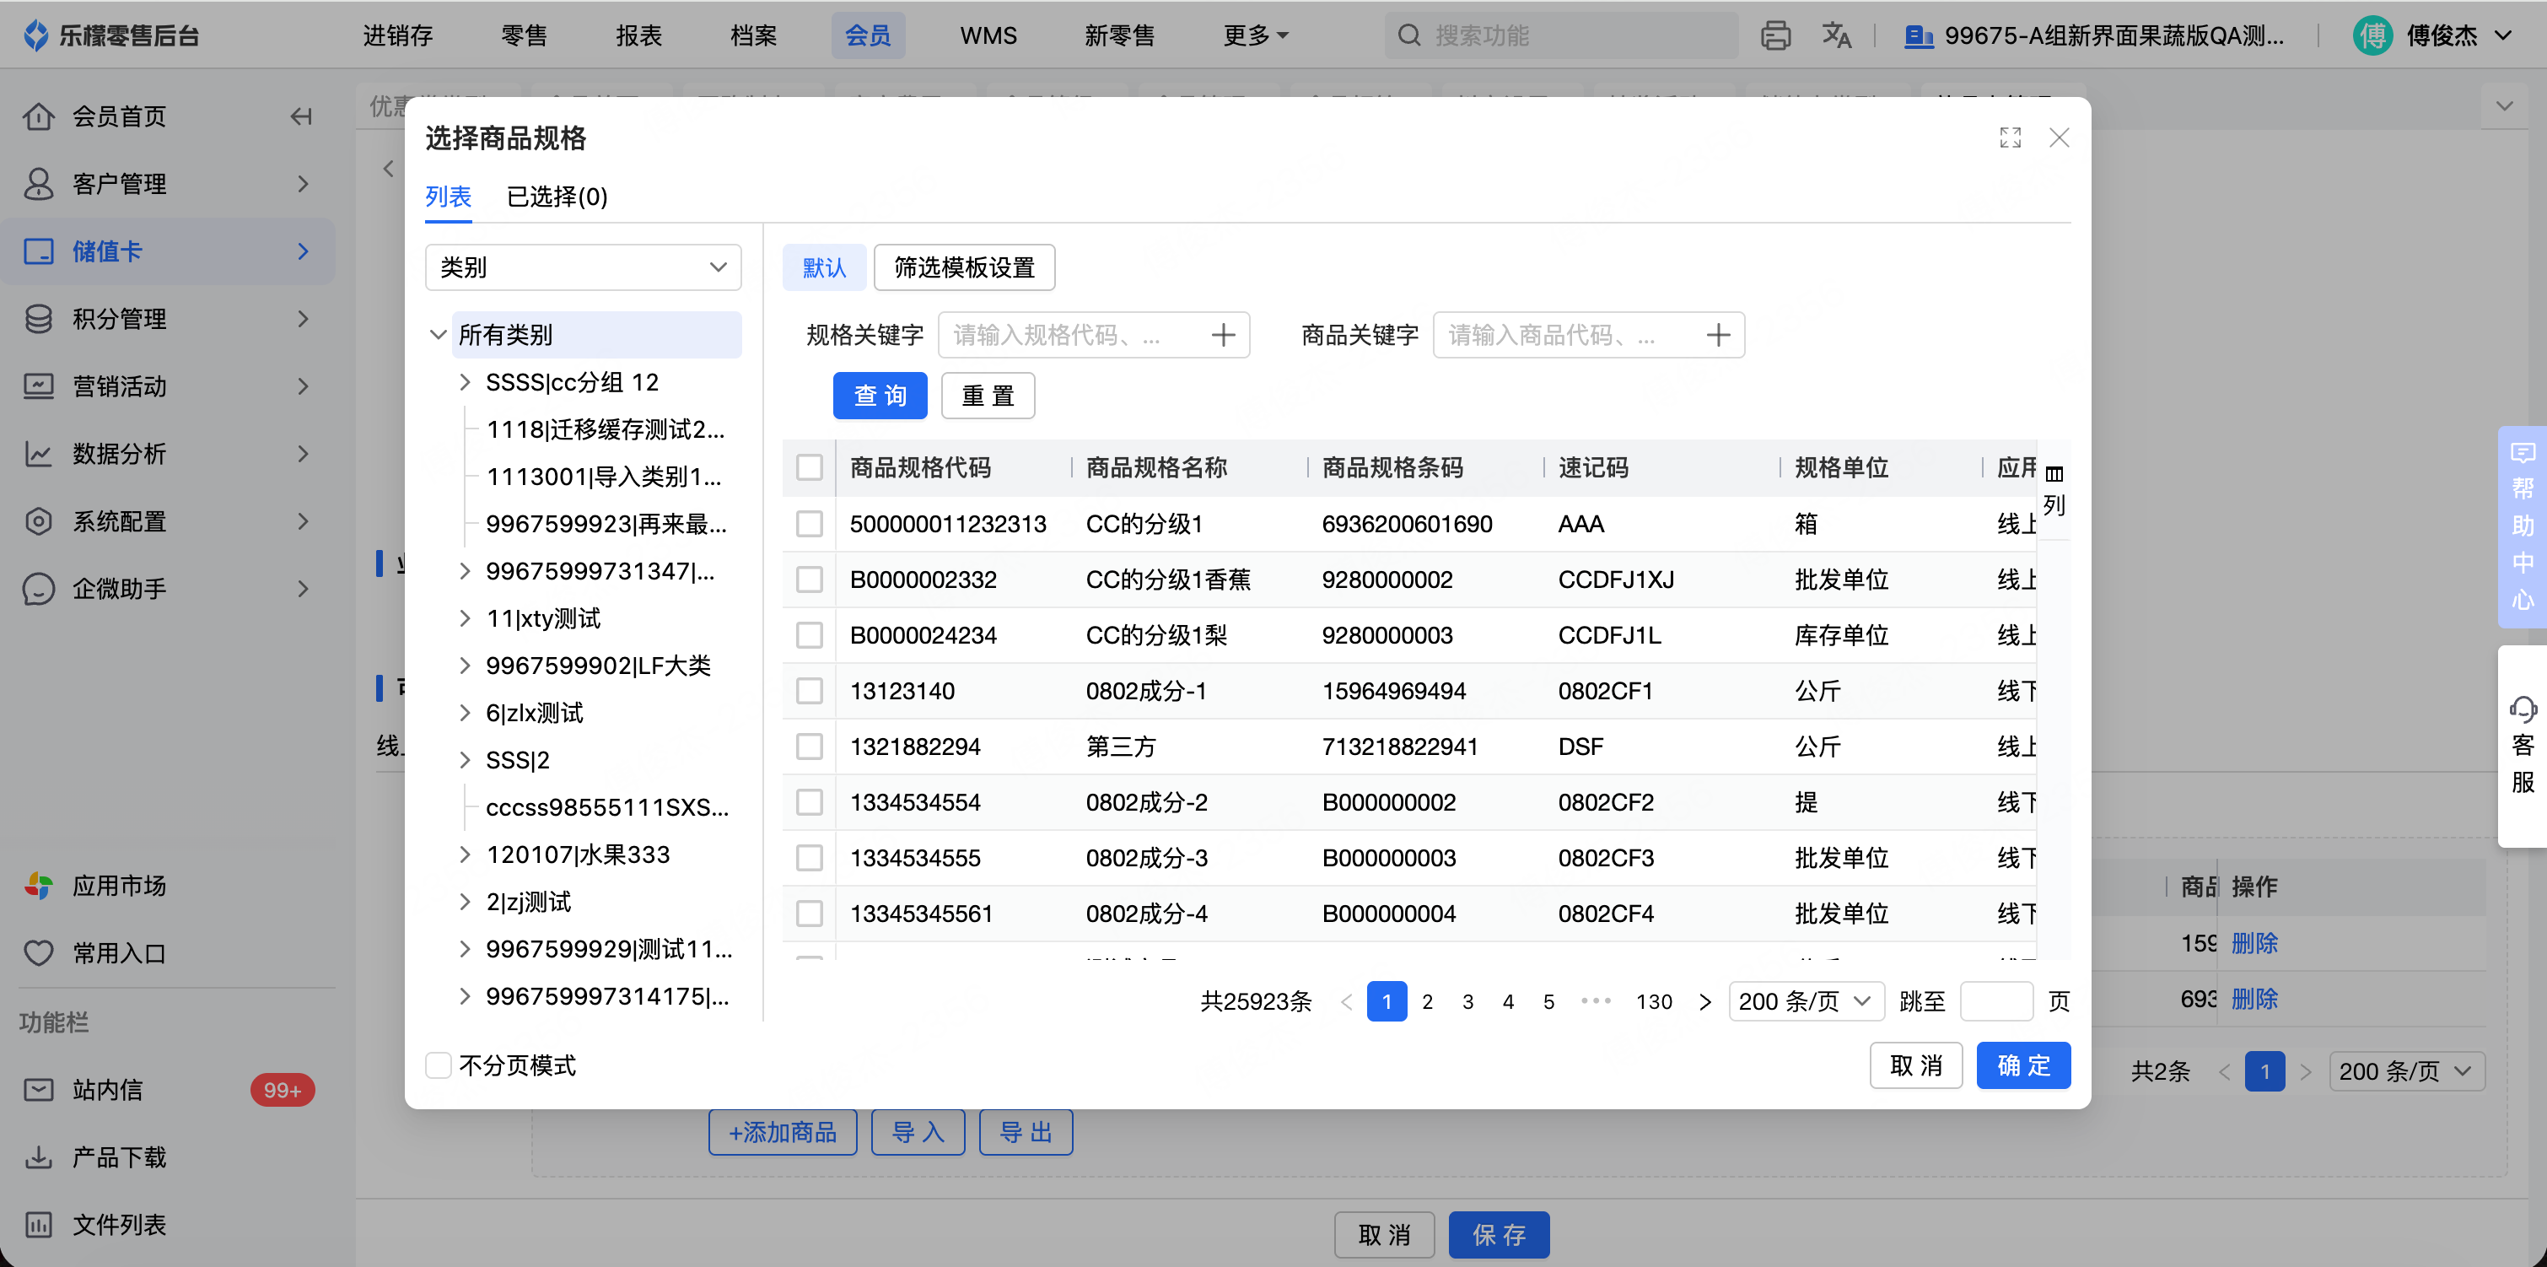
Task: Open the 200 条/页 page size dropdown
Action: coord(1805,1001)
